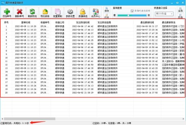Screen dimensions: 186x125
Task: Click the 打开 open file button
Action: (x=107, y=16)
